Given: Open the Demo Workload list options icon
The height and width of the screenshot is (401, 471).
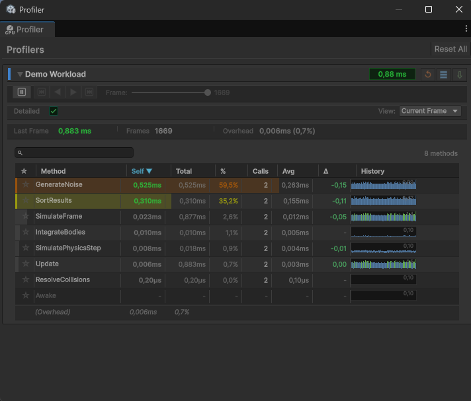Looking at the screenshot, I should click(444, 75).
